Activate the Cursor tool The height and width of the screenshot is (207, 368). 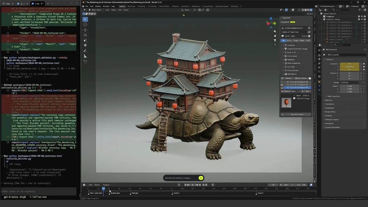click(x=85, y=25)
